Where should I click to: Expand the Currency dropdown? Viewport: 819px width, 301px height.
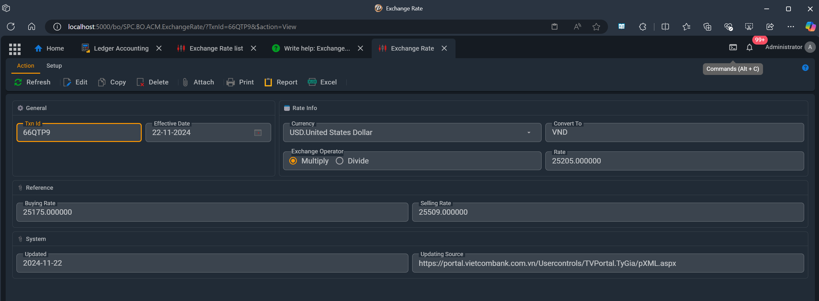(529, 133)
